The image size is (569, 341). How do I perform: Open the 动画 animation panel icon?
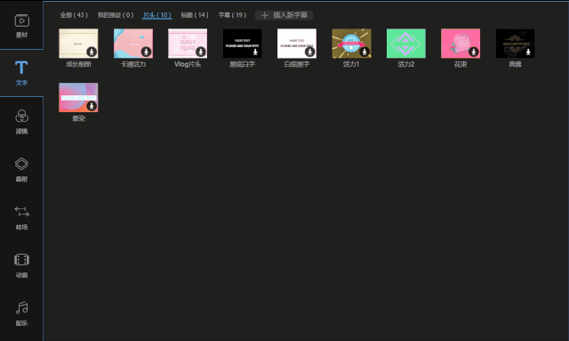tap(21, 265)
